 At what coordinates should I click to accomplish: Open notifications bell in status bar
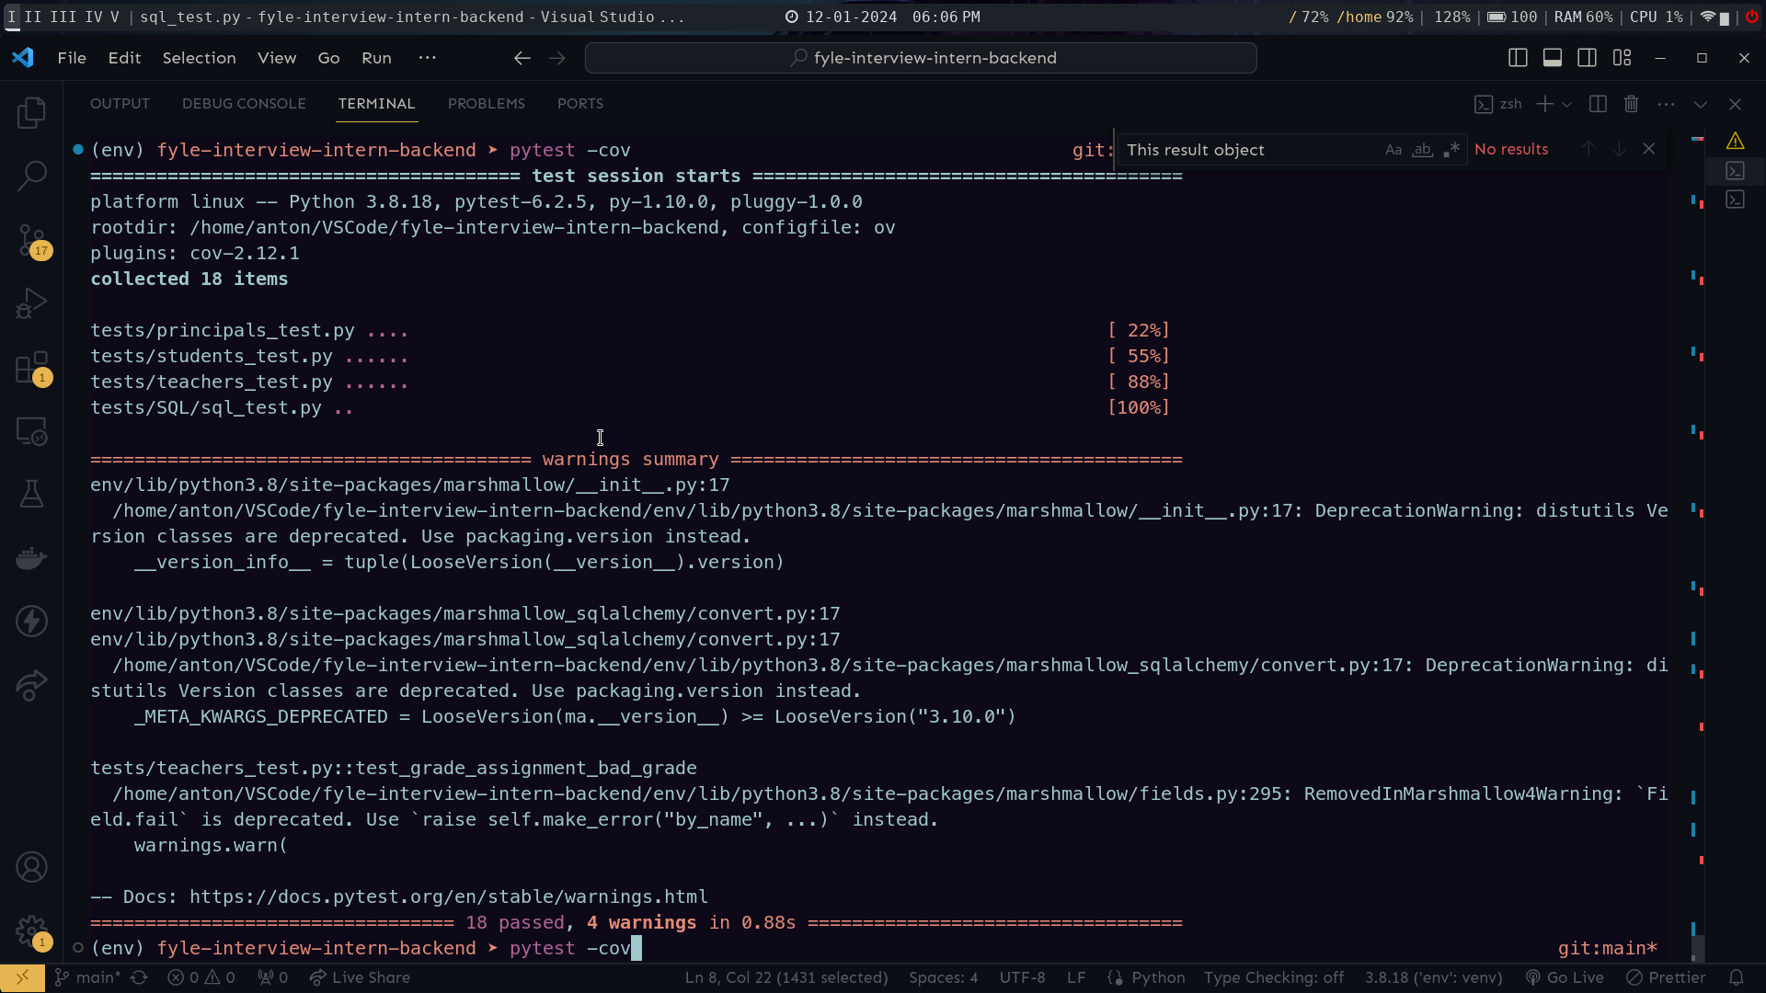pyautogui.click(x=1737, y=978)
